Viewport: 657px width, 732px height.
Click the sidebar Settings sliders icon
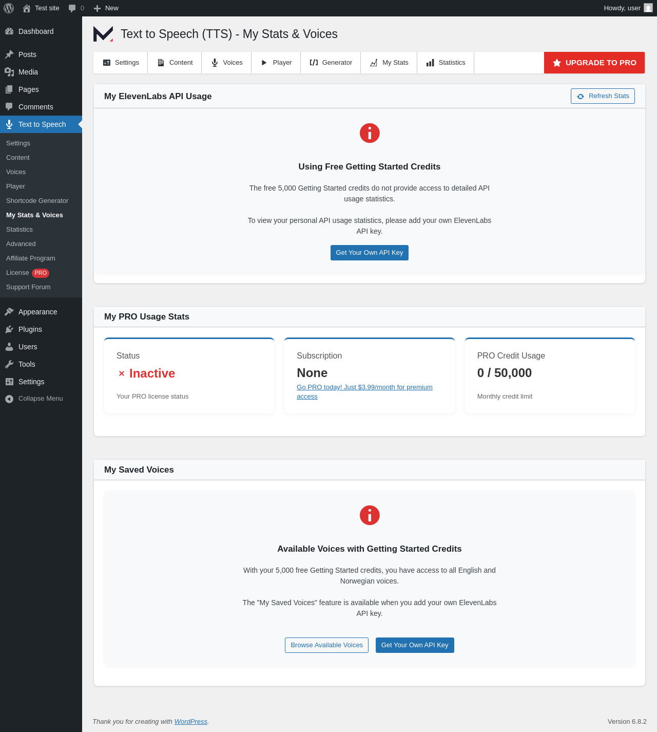tap(9, 382)
